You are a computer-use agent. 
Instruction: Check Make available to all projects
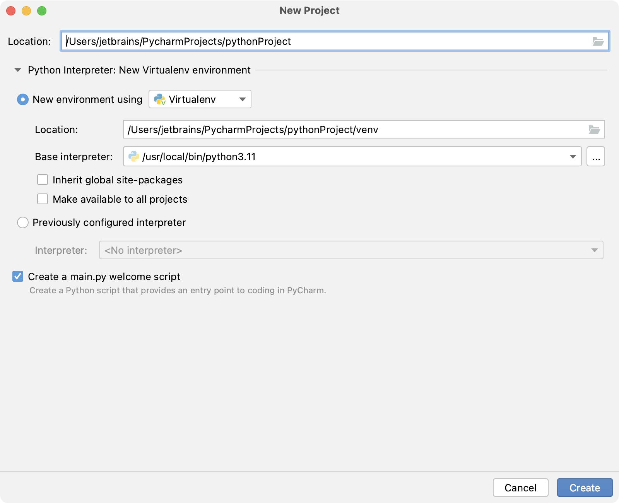click(42, 199)
